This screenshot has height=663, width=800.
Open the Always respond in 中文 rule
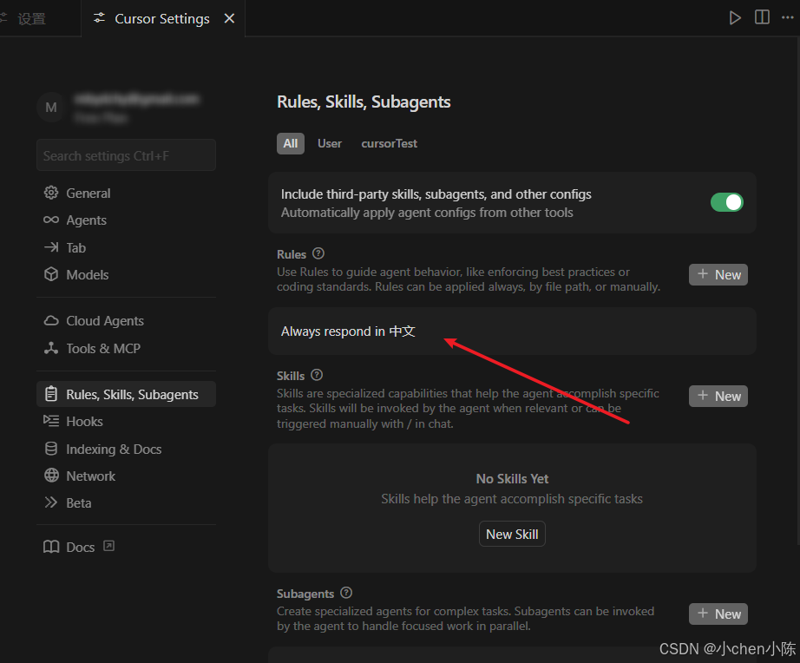(x=512, y=331)
